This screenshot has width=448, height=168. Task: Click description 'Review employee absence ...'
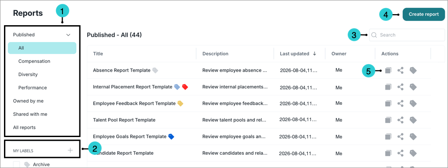pyautogui.click(x=235, y=70)
